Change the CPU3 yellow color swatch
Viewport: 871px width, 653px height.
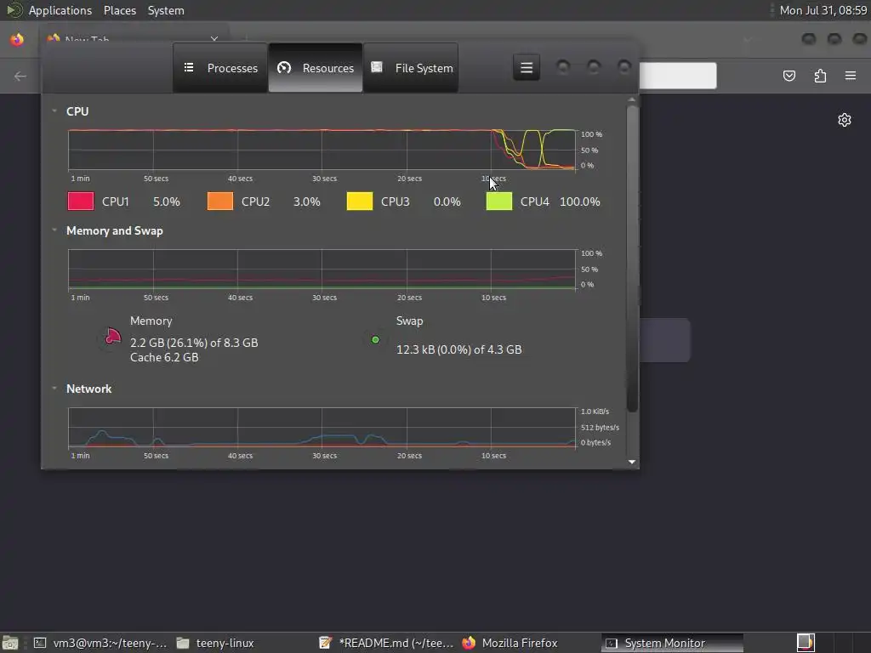coord(360,201)
